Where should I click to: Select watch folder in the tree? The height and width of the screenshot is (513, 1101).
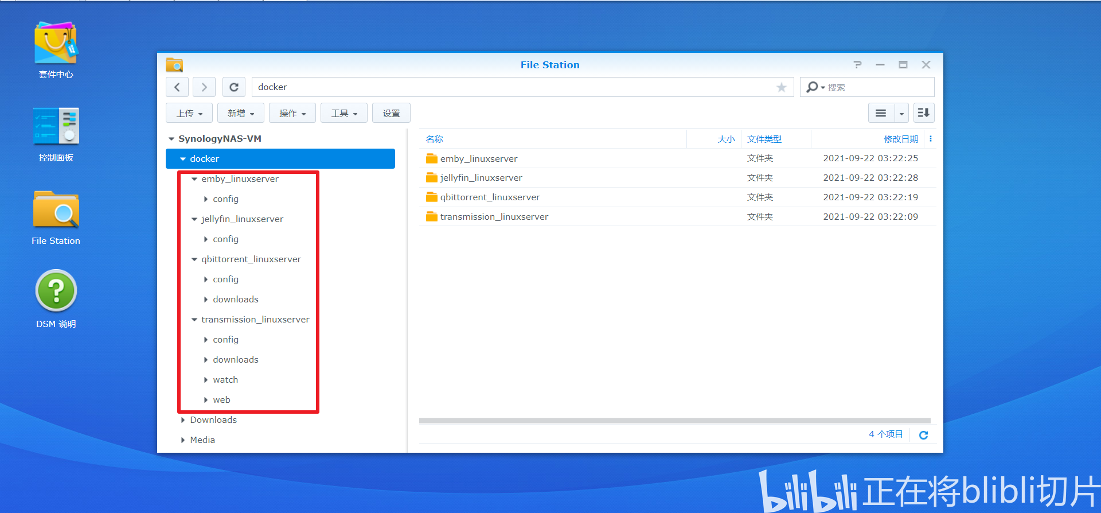coord(225,380)
